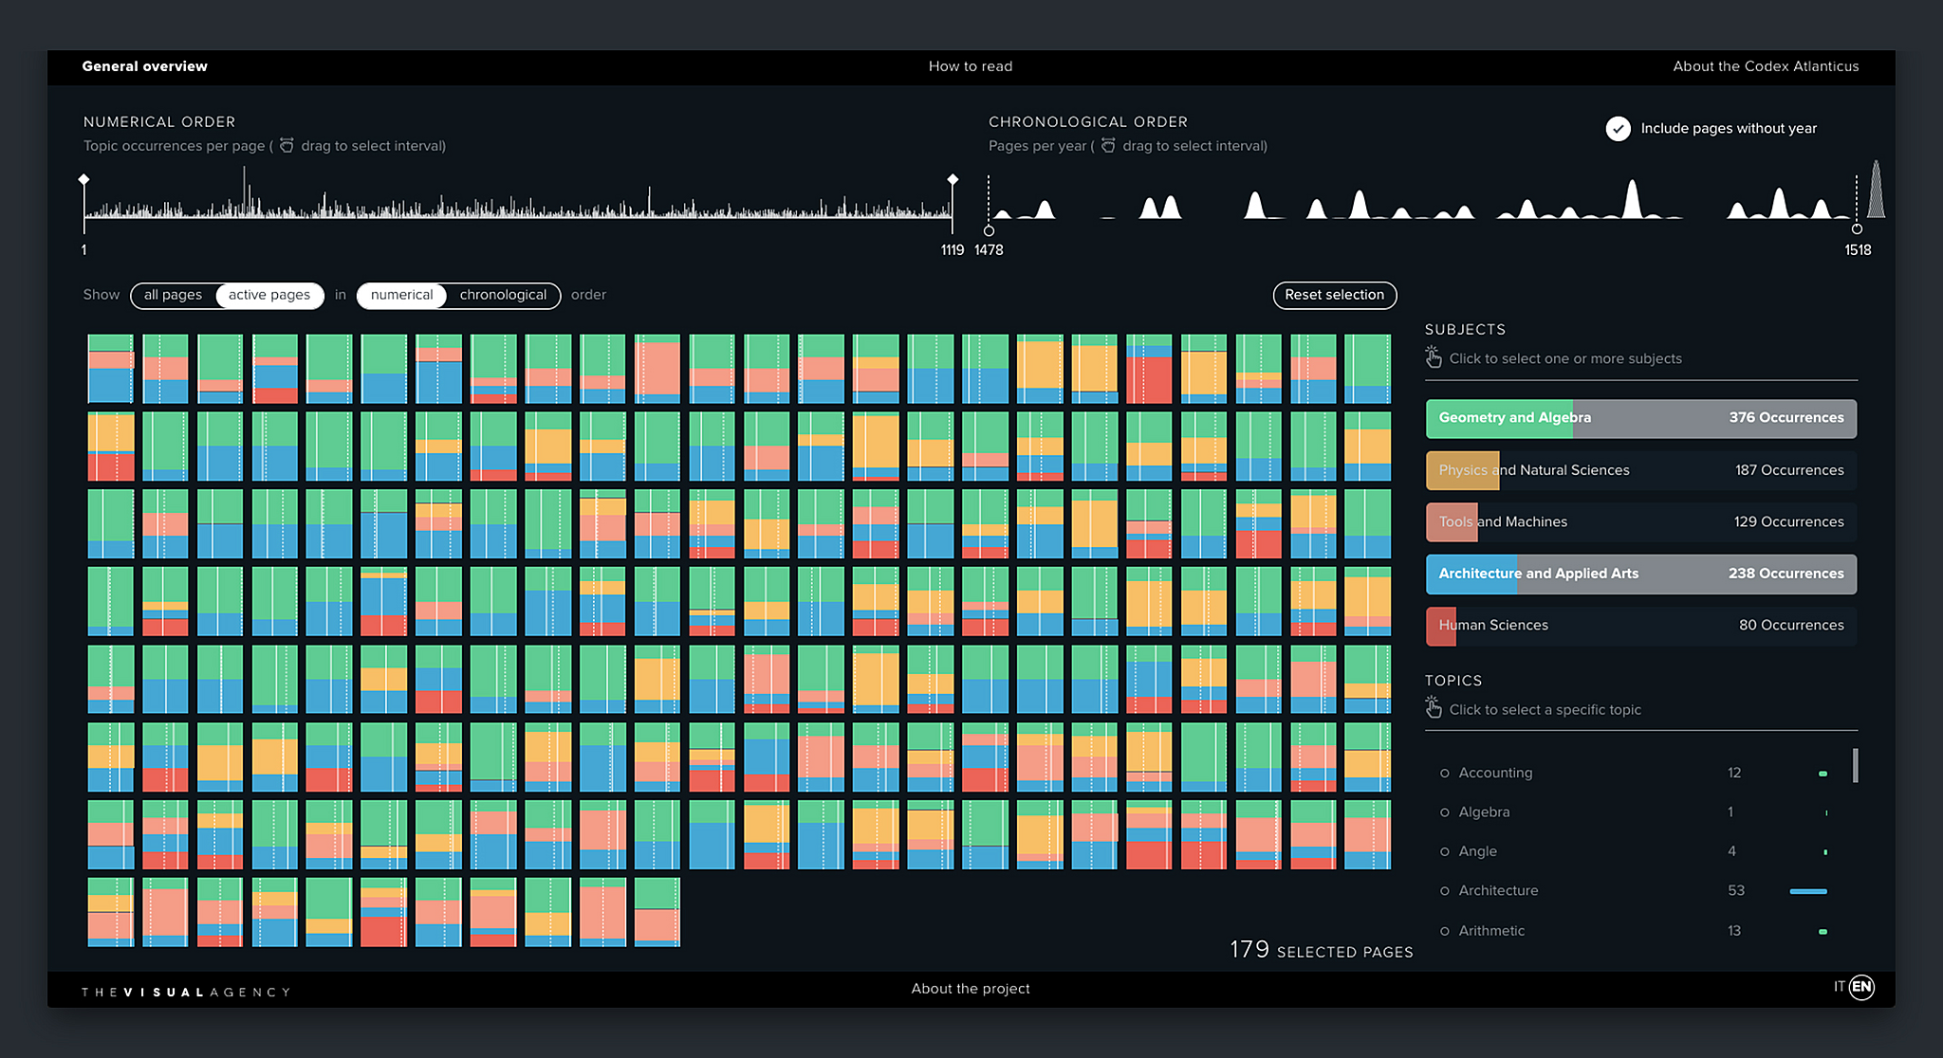Screen dimensions: 1943x1058
Task: Open About the project link
Action: [971, 989]
